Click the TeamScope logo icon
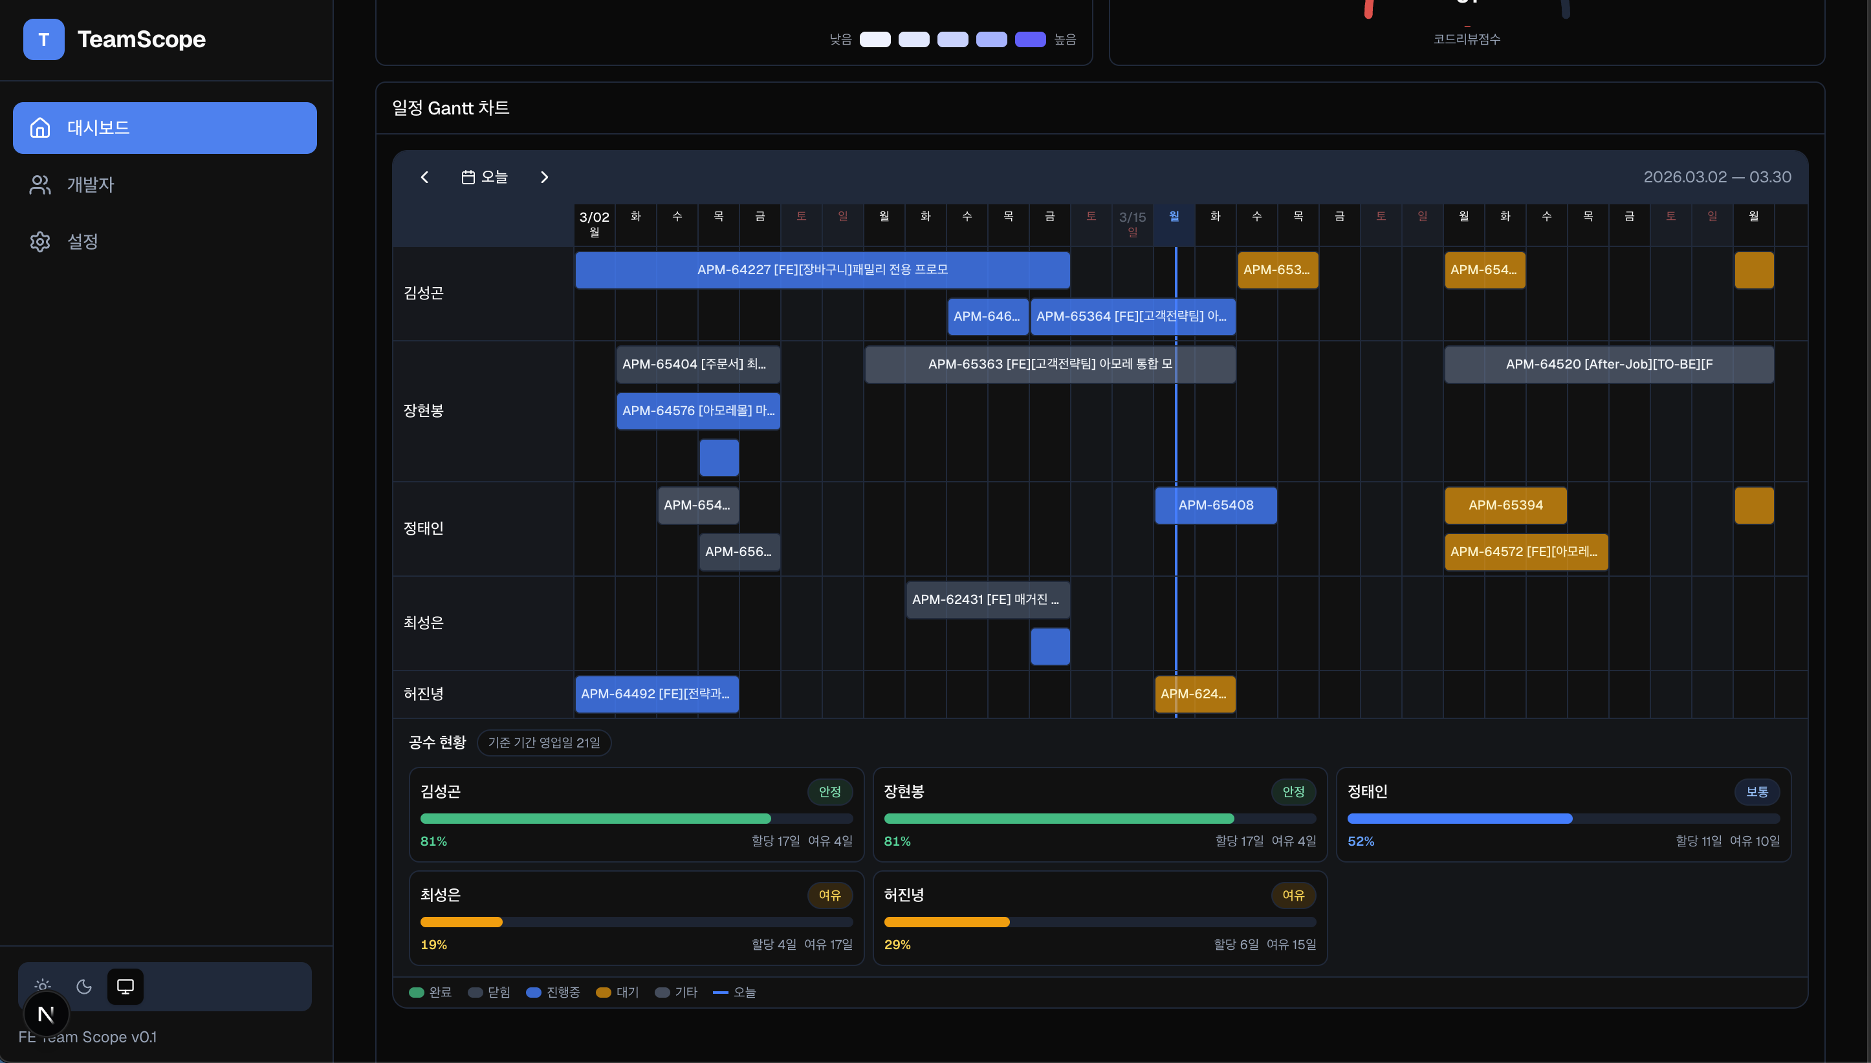The image size is (1871, 1063). click(x=44, y=39)
